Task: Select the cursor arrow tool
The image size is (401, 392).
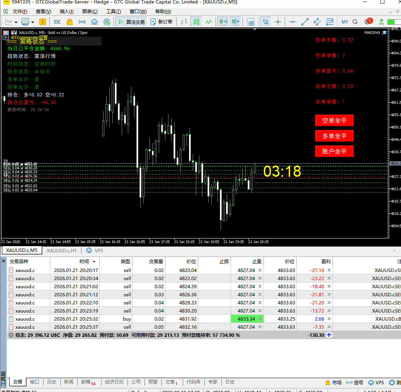Action: pos(265,22)
